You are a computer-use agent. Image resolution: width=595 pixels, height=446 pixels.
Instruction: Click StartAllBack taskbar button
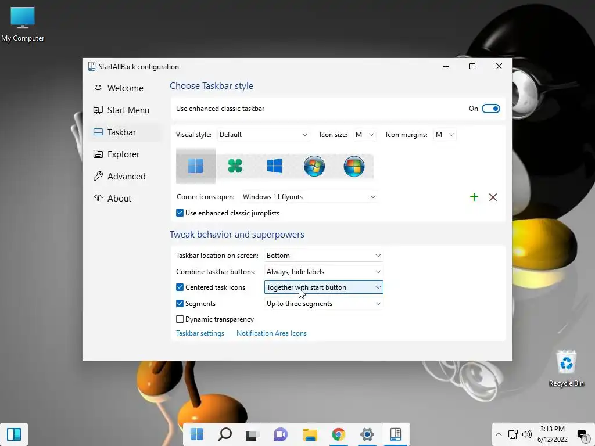[396, 434]
